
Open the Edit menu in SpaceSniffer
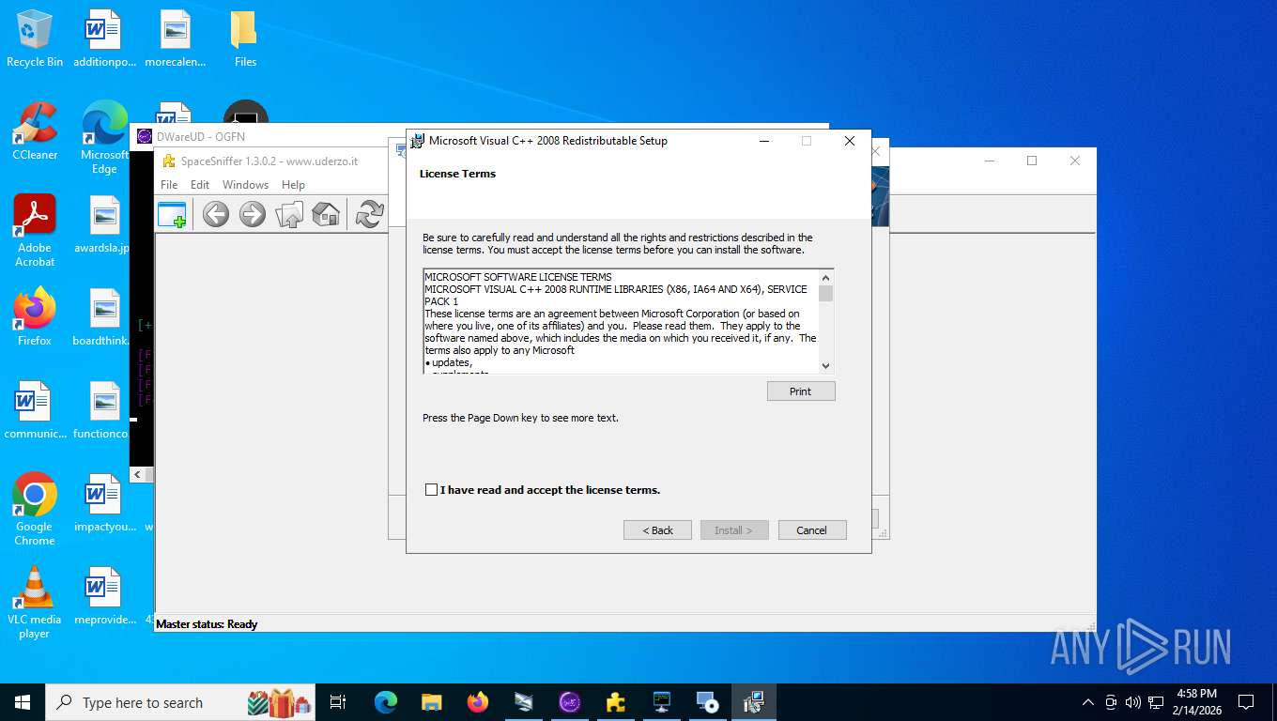pyautogui.click(x=200, y=185)
